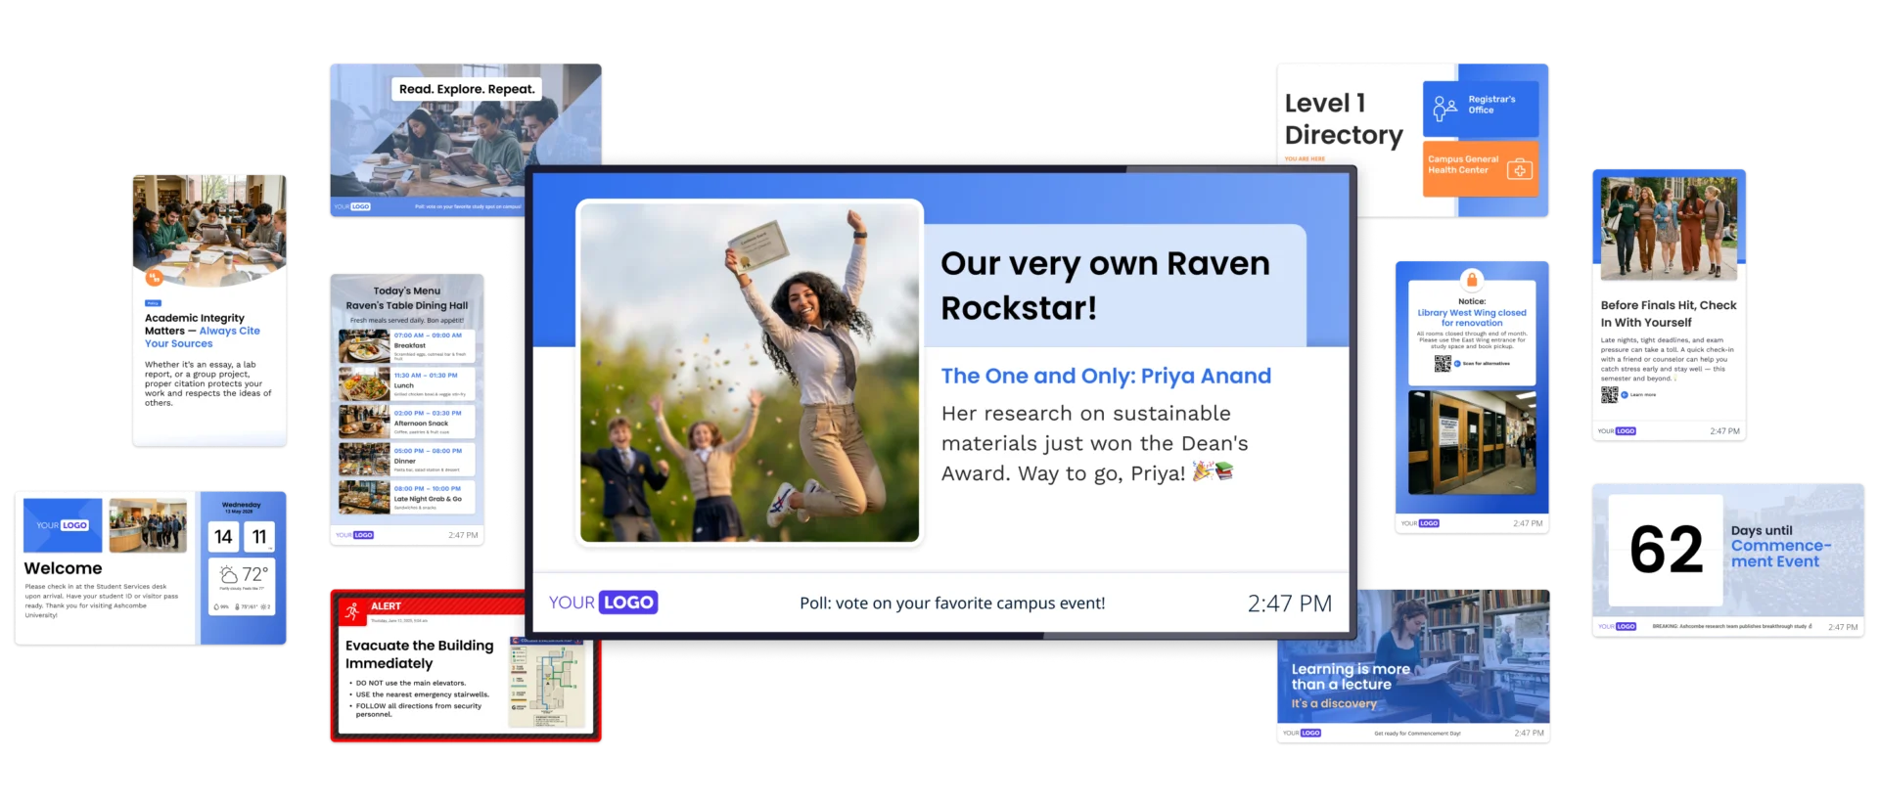Viewport: 1879px width, 805px height.
Task: Click the Breakfast row in Today's Menu
Action: (407, 346)
